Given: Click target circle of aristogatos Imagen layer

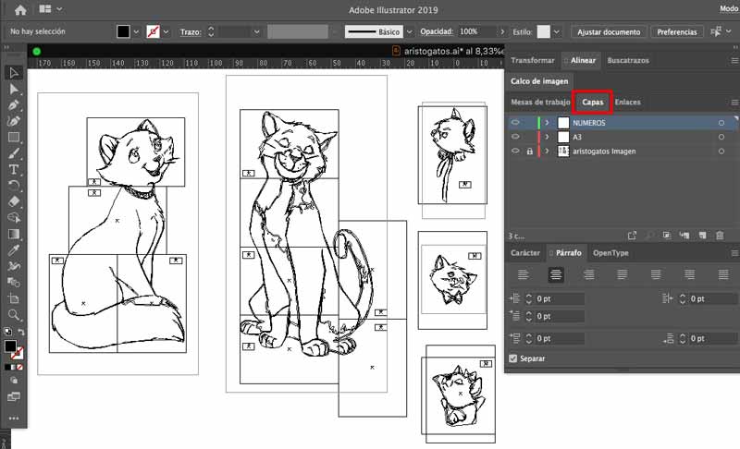Looking at the screenshot, I should tap(721, 152).
